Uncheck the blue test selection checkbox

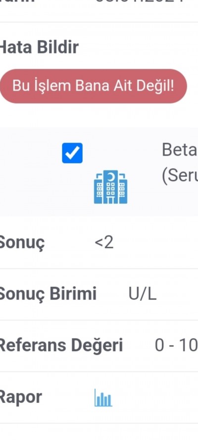click(72, 153)
